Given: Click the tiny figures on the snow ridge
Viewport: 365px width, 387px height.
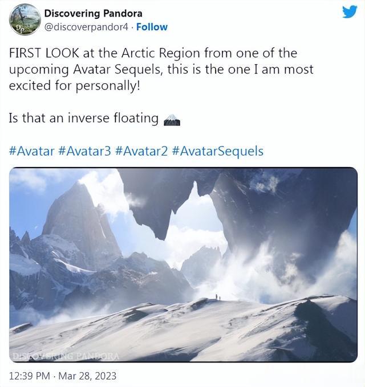Looking at the screenshot, I should pos(218,297).
